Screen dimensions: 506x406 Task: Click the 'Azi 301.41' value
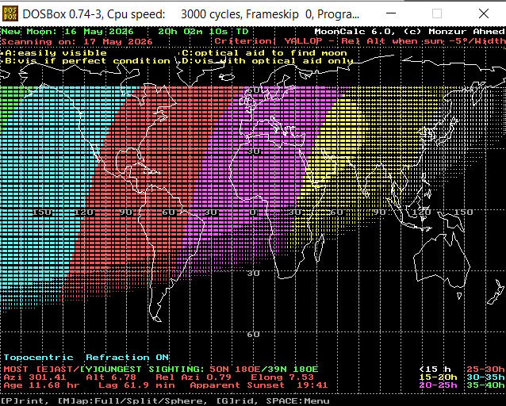click(x=35, y=377)
